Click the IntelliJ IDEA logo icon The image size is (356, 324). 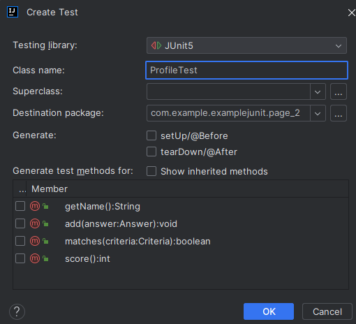(13, 12)
